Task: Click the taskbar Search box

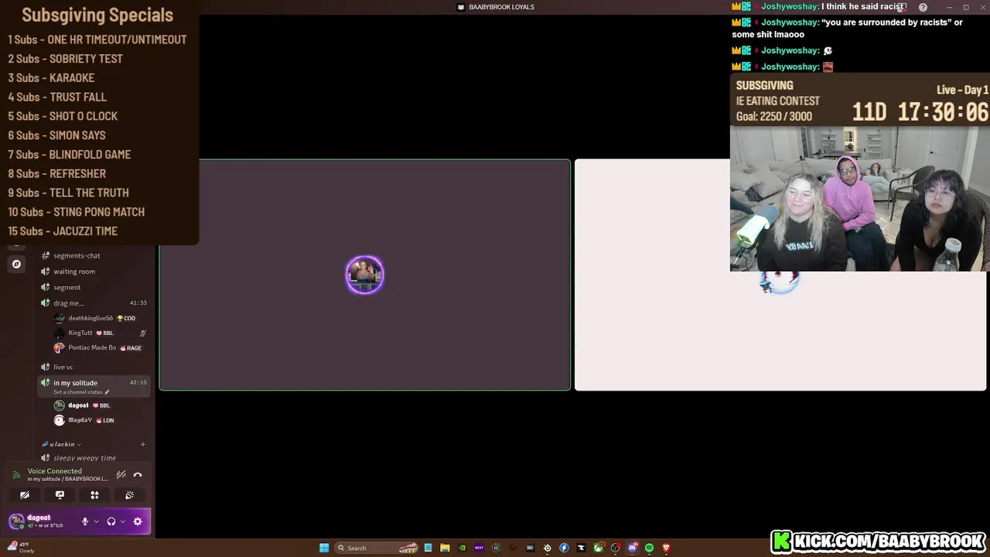Action: 377,548
